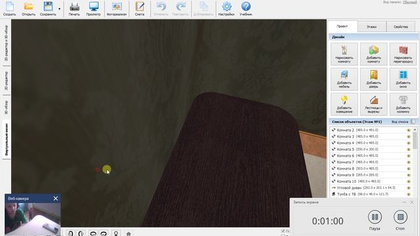Close the Веб-камера overlay window
420x236 pixels.
(55, 199)
